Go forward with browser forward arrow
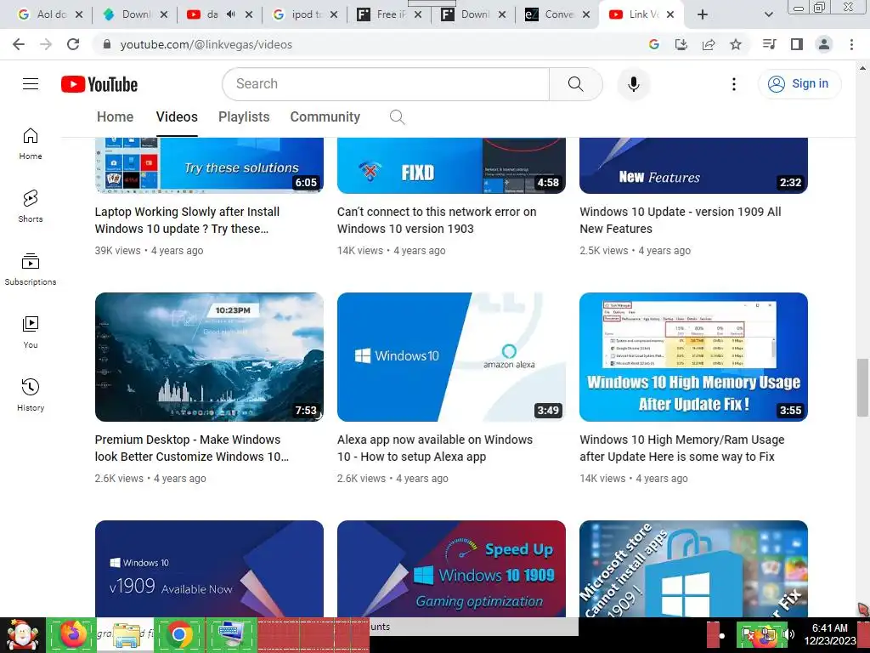The width and height of the screenshot is (870, 653). [46, 44]
